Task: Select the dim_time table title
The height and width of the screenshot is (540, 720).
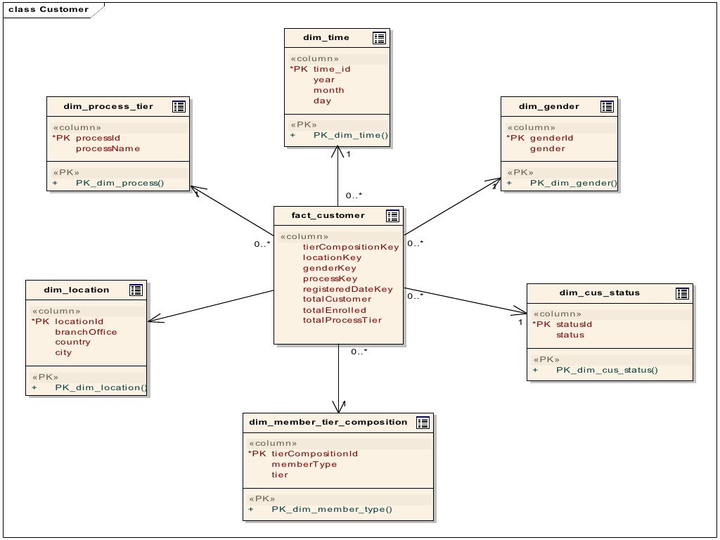Action: tap(326, 38)
